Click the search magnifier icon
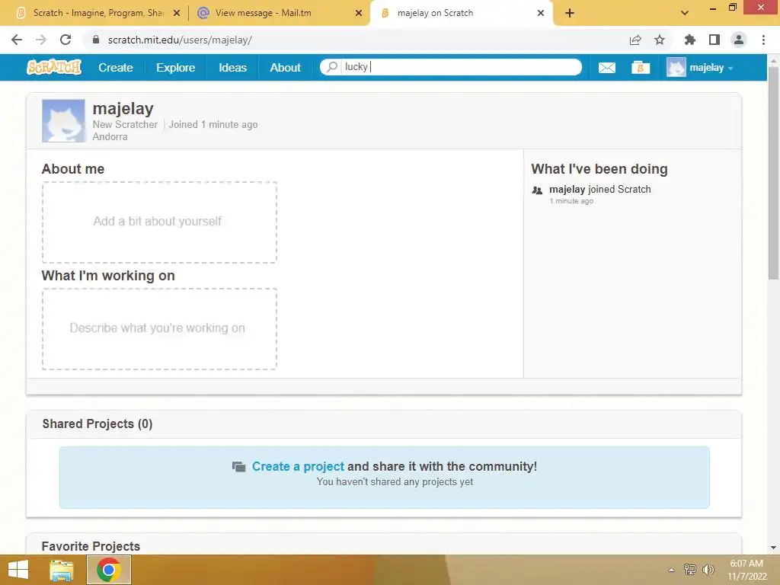The image size is (780, 585). coord(332,67)
